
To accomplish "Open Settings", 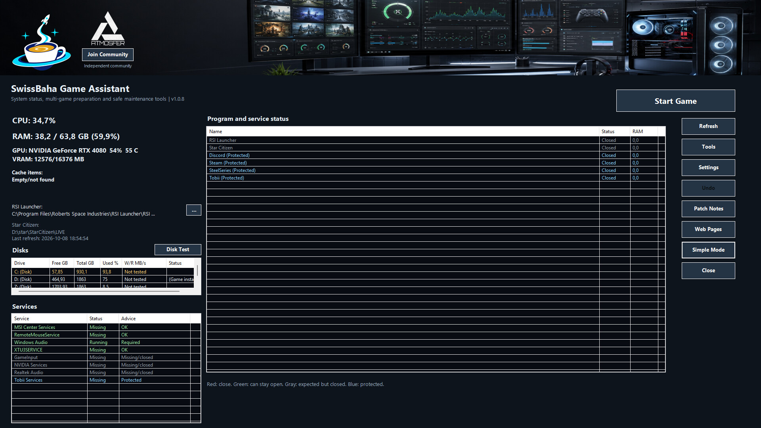I will tap(708, 168).
